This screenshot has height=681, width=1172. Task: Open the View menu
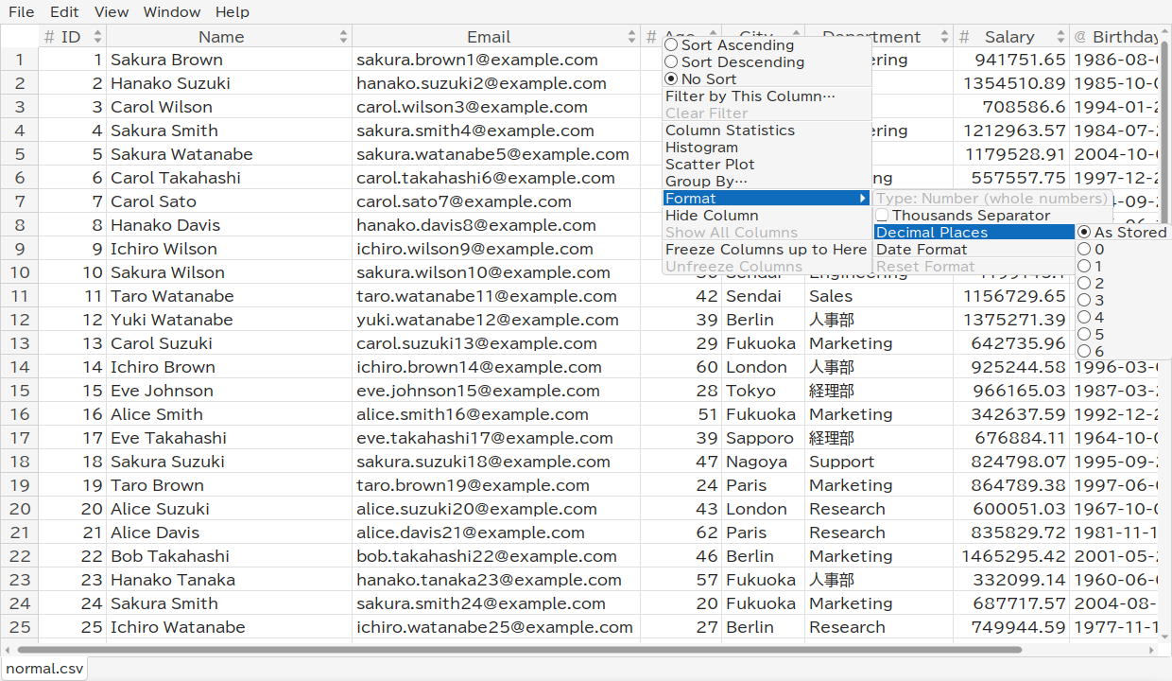[x=112, y=12]
